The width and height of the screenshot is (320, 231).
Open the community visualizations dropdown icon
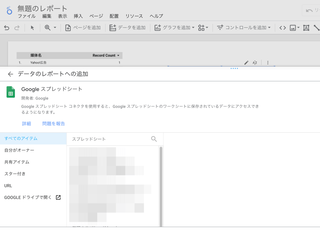click(x=203, y=28)
